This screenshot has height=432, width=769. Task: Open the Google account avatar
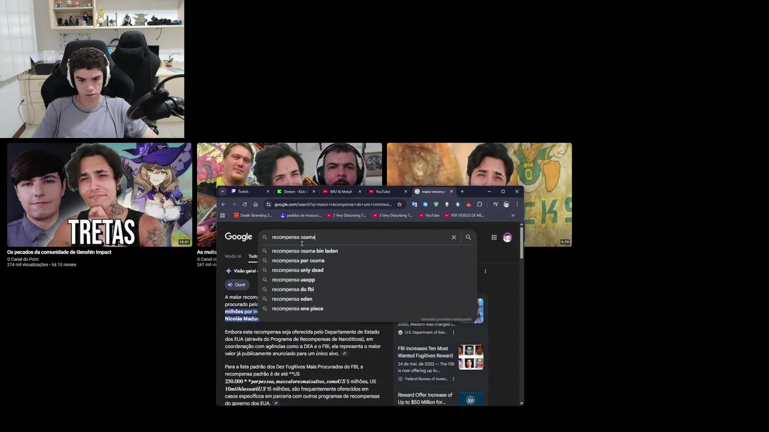508,237
